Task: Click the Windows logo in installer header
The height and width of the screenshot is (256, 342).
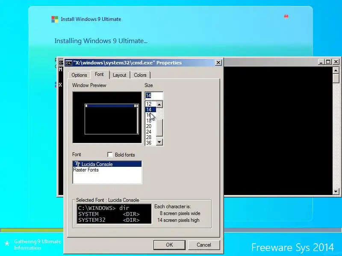Action: pos(55,19)
